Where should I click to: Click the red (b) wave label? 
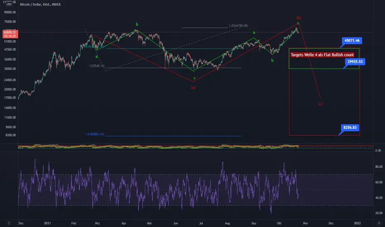[299, 18]
